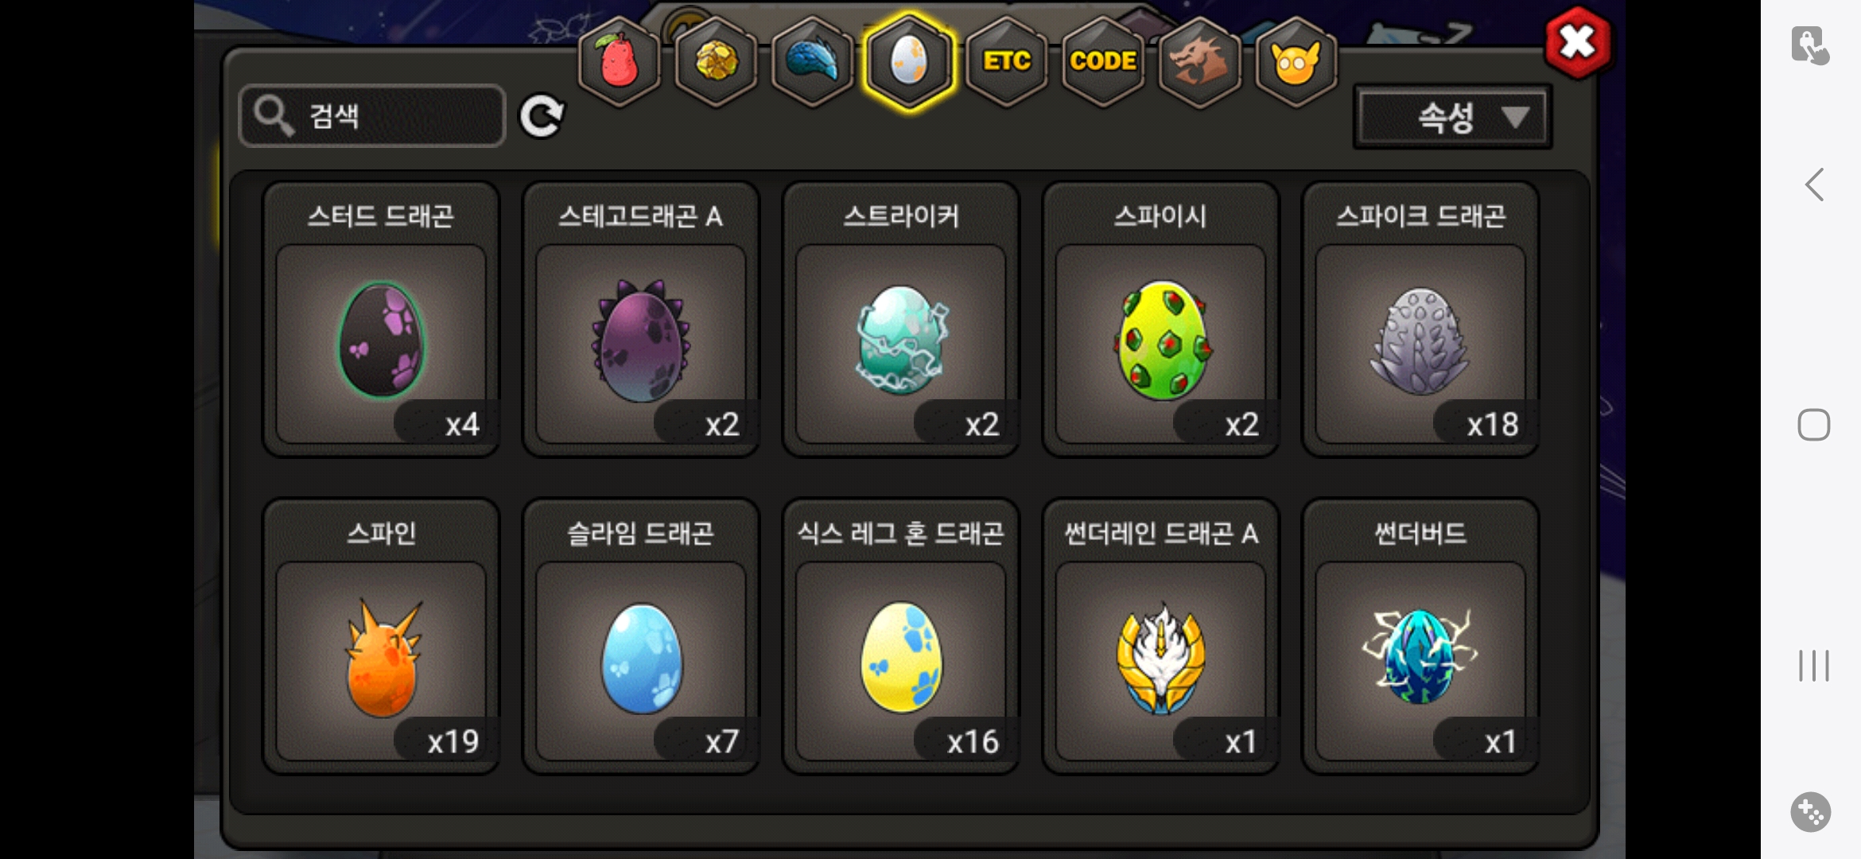
Task: Open the gold nugget category tab
Action: pos(715,62)
